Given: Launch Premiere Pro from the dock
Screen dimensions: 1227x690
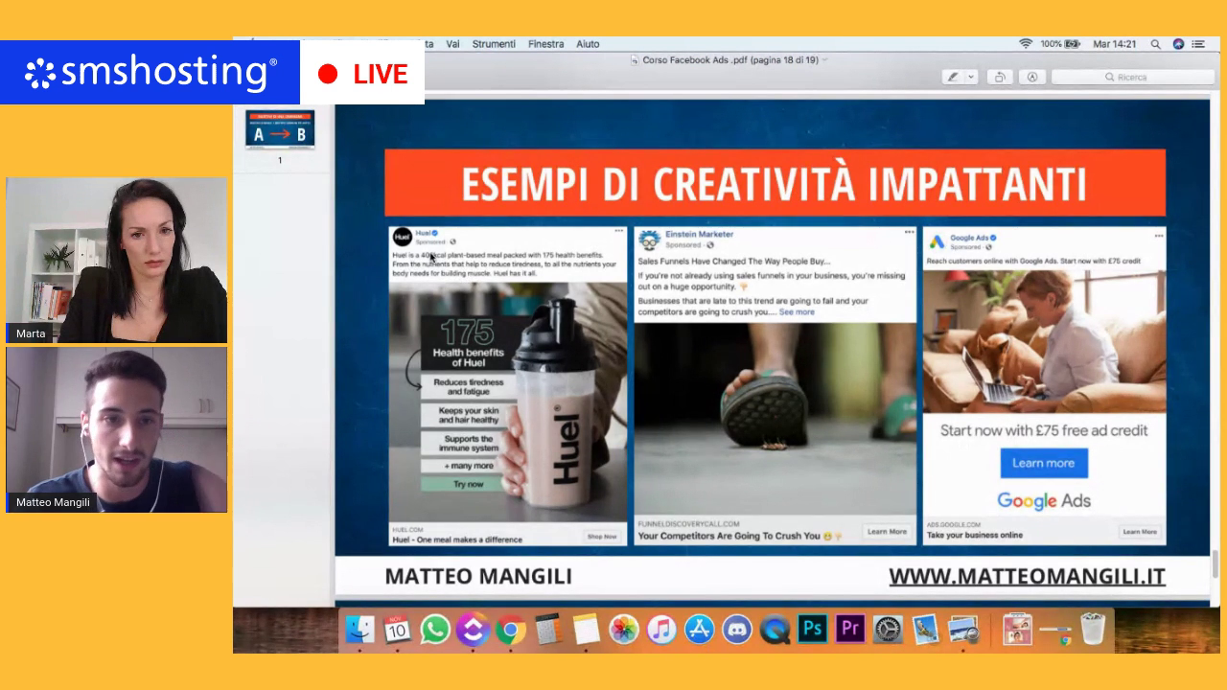Looking at the screenshot, I should 849,629.
